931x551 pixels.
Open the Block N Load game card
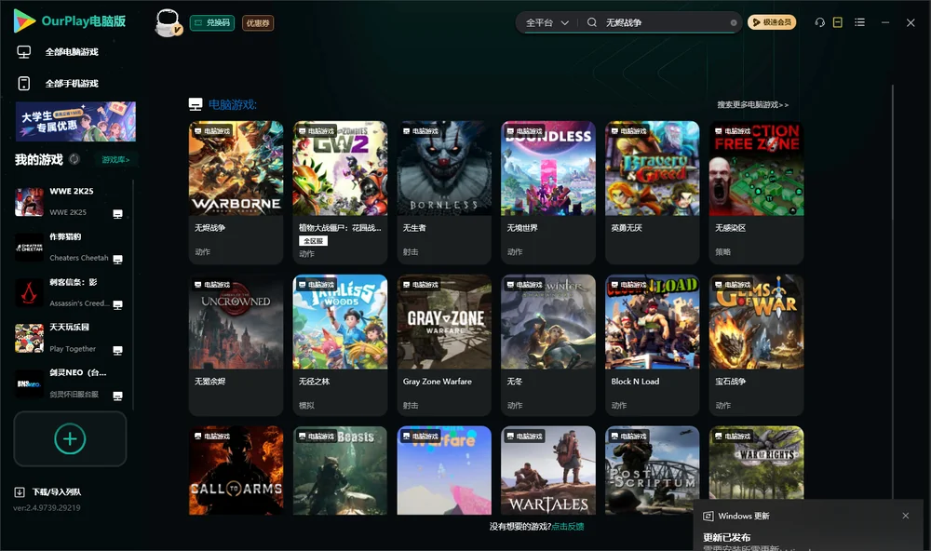652,345
